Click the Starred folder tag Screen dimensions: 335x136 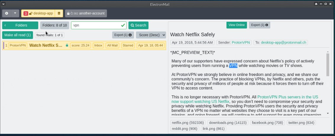click(128, 45)
